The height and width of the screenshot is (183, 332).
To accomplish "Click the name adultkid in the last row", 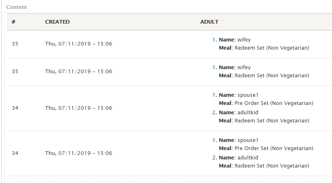I will click(248, 158).
